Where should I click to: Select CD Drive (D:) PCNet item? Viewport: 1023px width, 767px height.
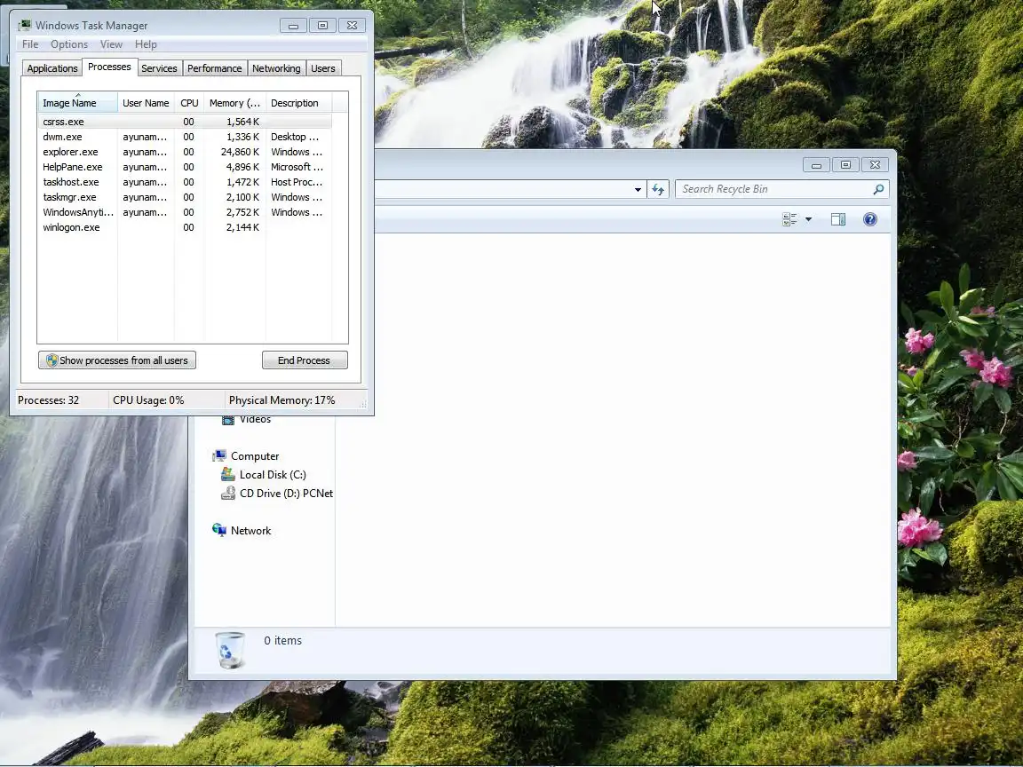pos(286,494)
